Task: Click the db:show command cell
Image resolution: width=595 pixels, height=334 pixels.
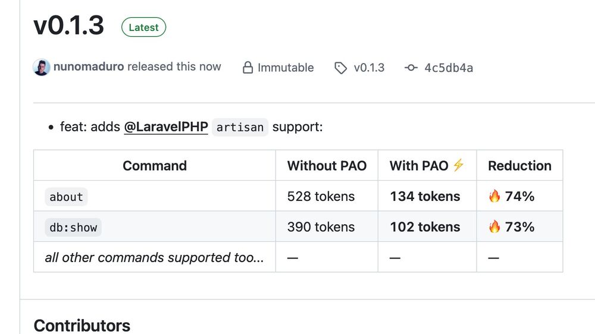Action: (x=73, y=227)
